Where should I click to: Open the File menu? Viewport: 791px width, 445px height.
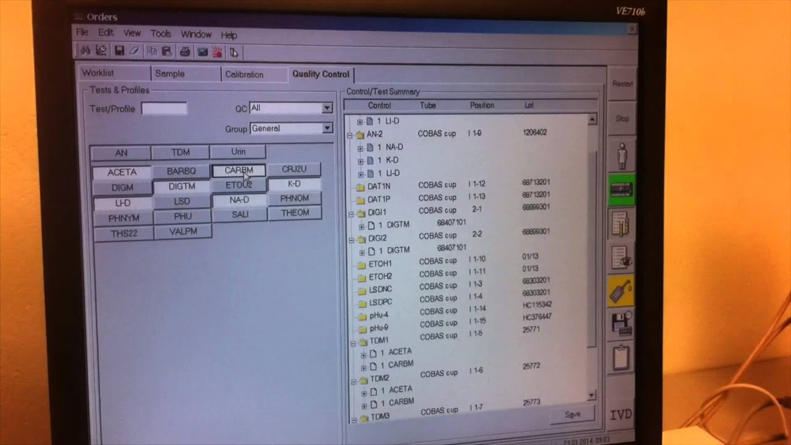pos(82,32)
